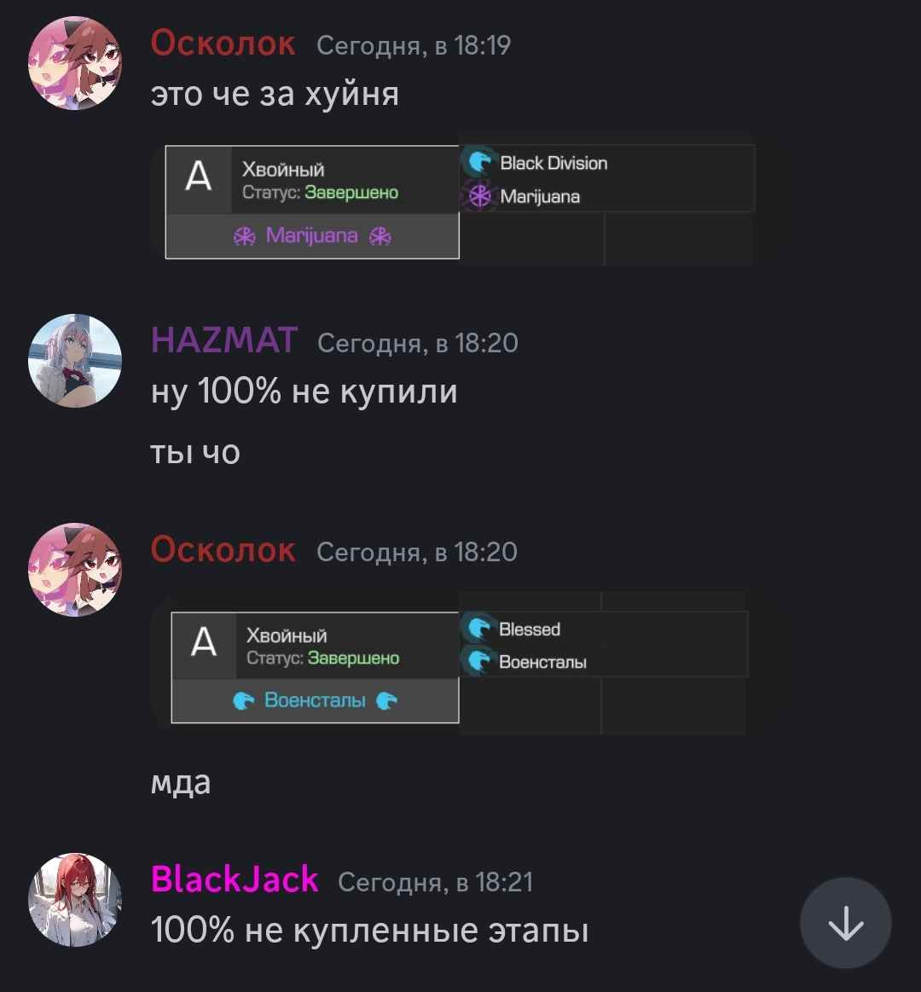Open Осколок's avatar at the 18:19 message
The height and width of the screenshot is (992, 921).
[75, 63]
